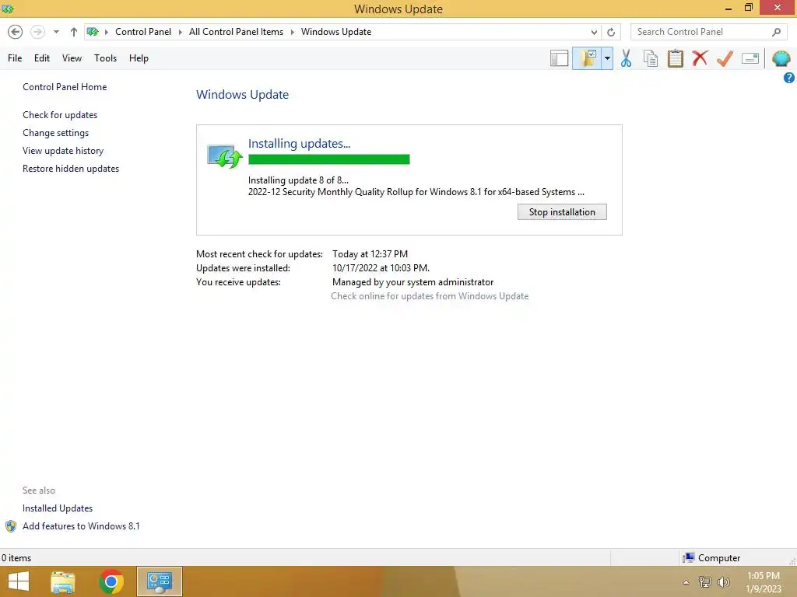Click the red X Delete icon
The image size is (797, 597).
click(x=700, y=58)
